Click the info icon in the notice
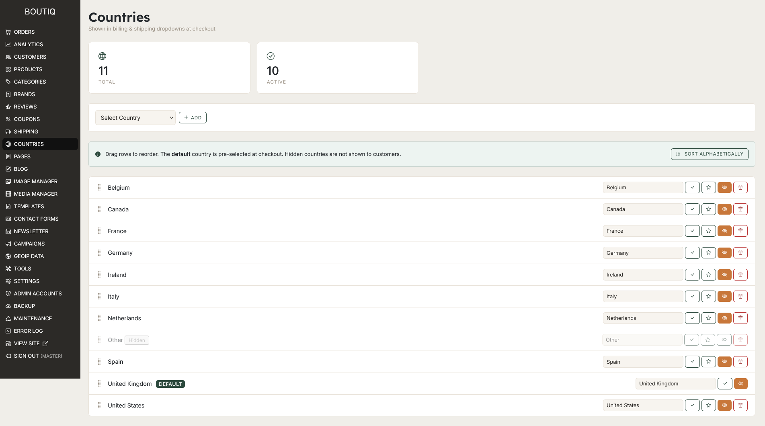Screen dimensions: 765x426 click(98, 154)
